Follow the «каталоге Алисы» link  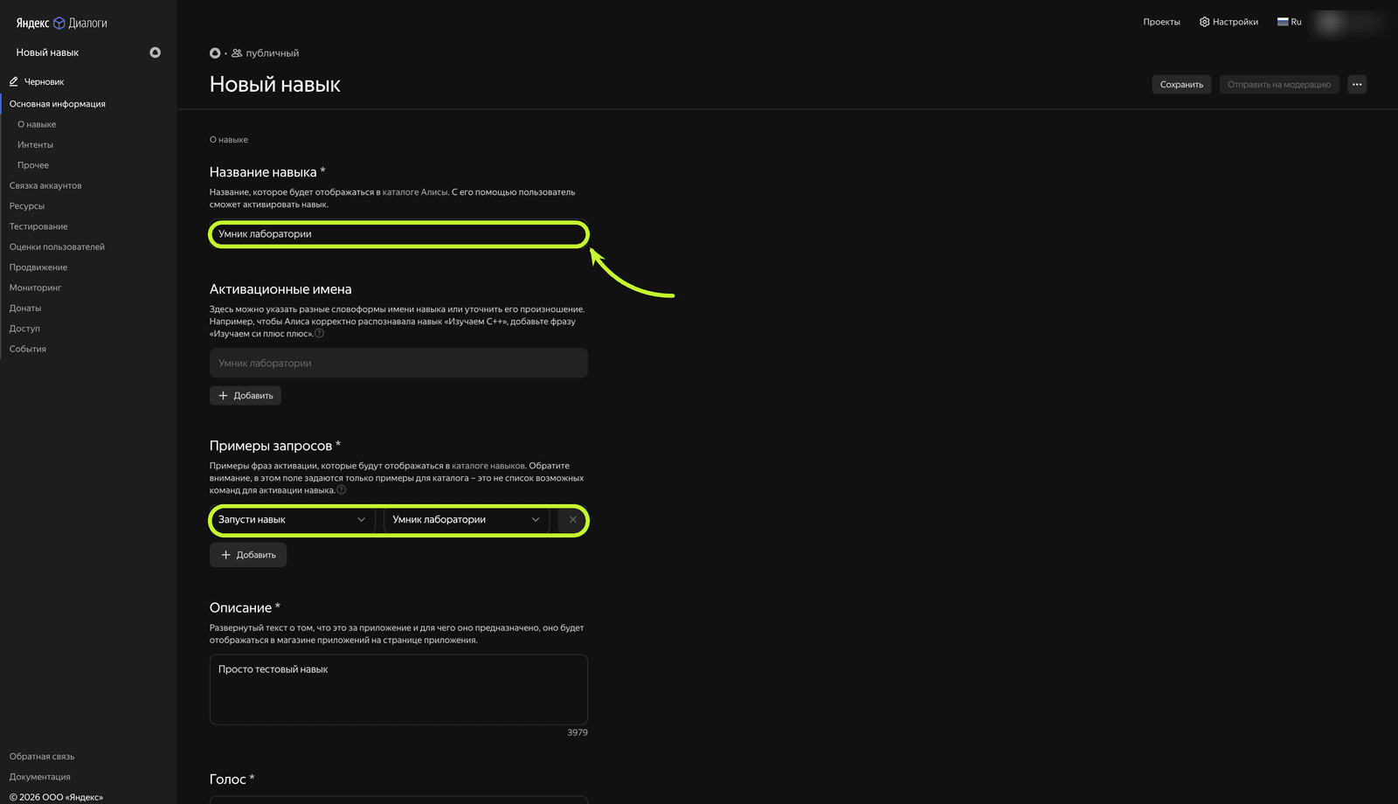[x=415, y=192]
